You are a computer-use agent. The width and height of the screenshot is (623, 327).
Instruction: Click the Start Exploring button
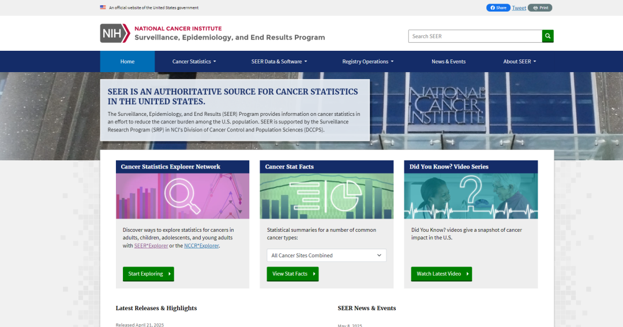point(148,274)
